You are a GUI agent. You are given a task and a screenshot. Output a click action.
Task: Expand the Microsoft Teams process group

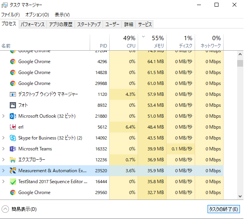pyautogui.click(x=4, y=149)
